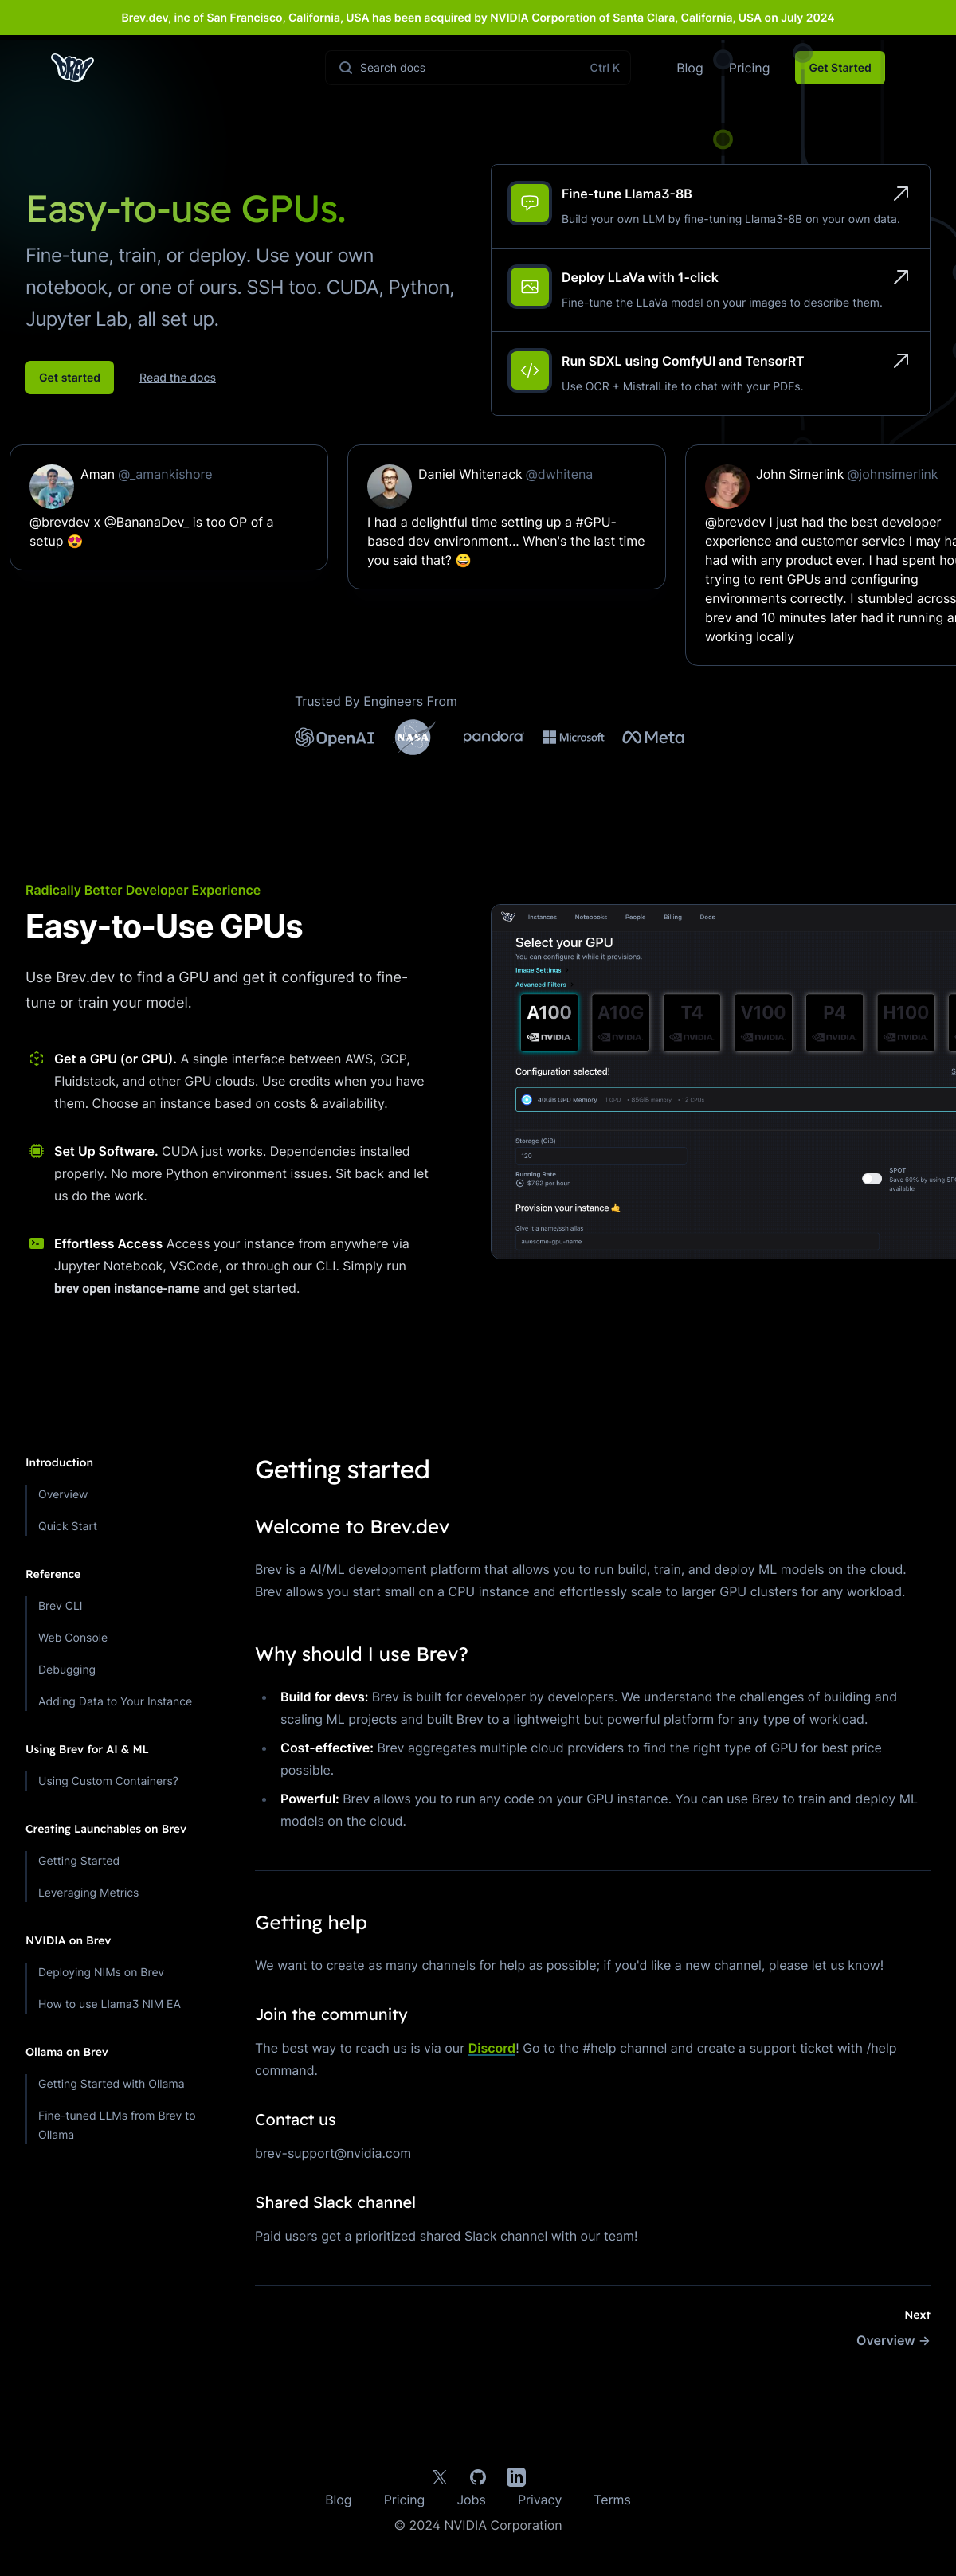This screenshot has width=956, height=2576.
Task: Click the Brev logo in header
Action: 72,68
